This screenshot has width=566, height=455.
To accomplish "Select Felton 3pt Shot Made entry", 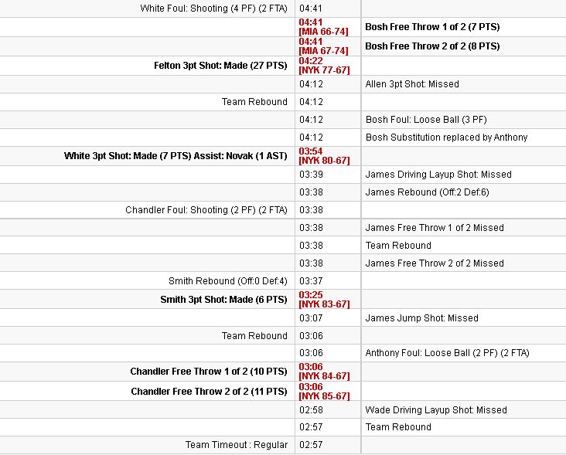I will [220, 66].
